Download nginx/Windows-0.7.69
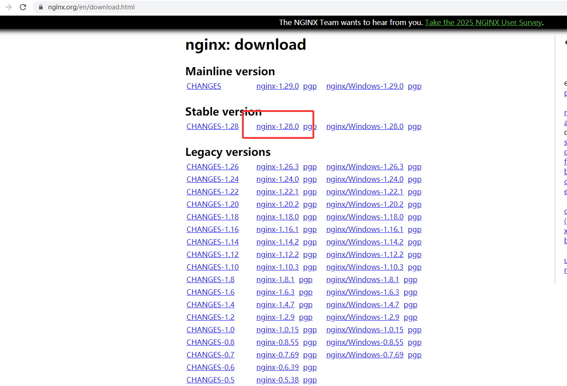Viewport: 567px width, 386px height. (x=365, y=355)
